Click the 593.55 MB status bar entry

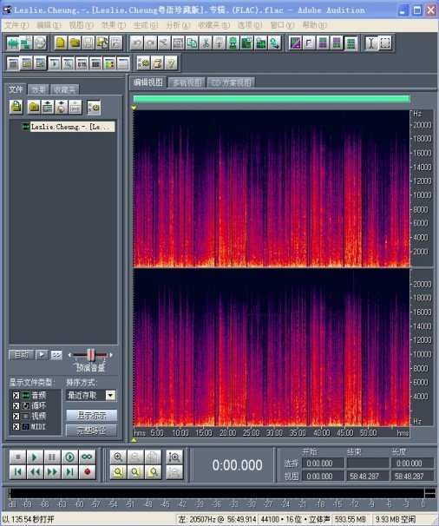click(351, 519)
